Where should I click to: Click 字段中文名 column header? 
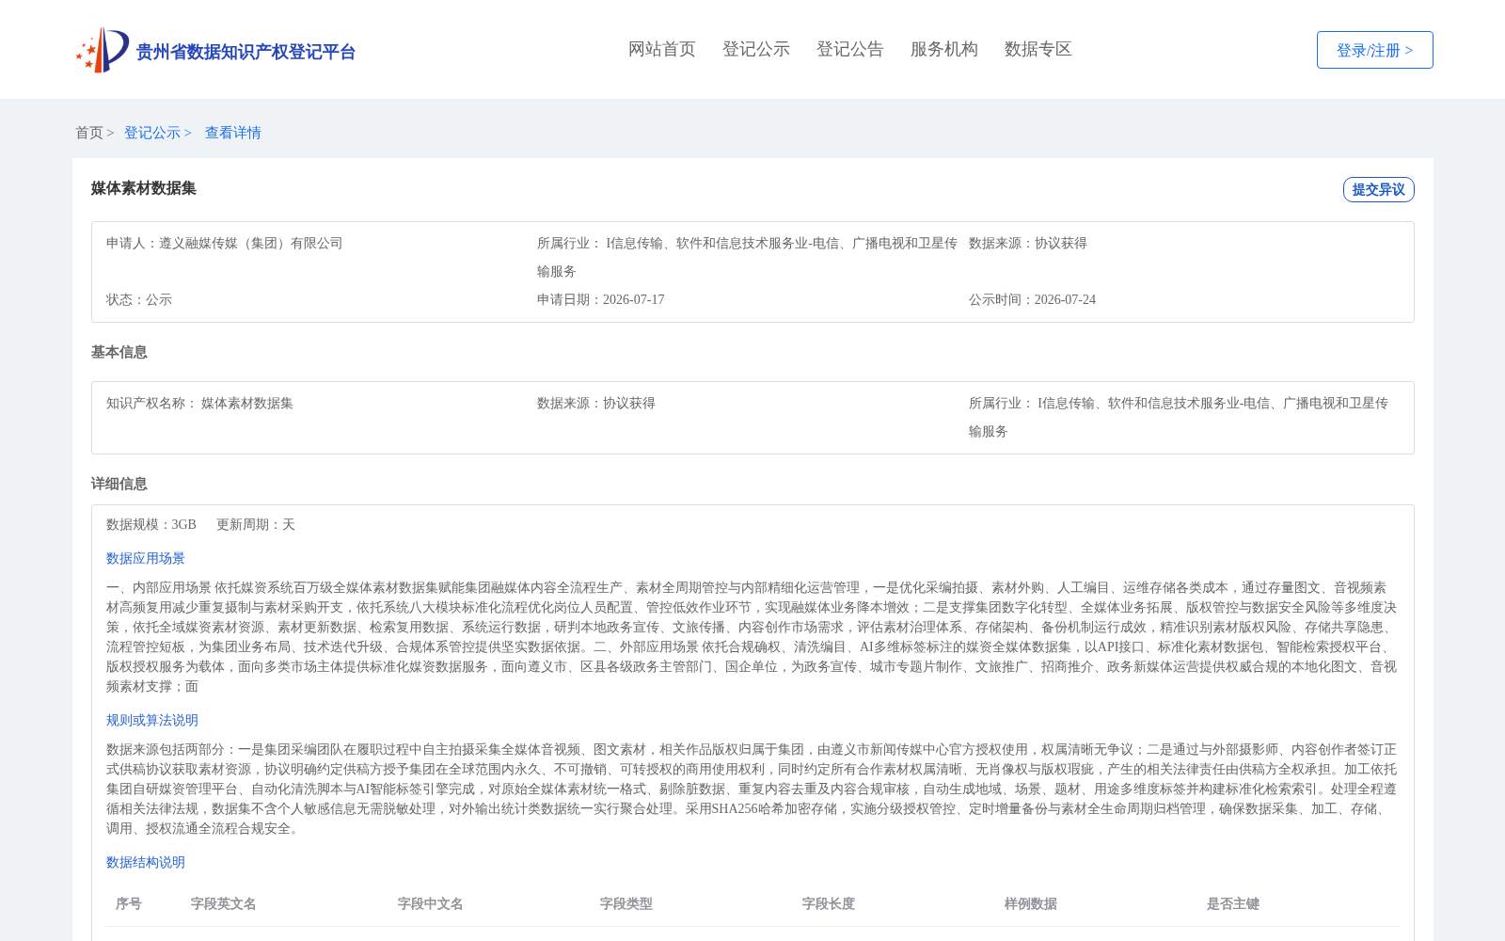coord(431,903)
